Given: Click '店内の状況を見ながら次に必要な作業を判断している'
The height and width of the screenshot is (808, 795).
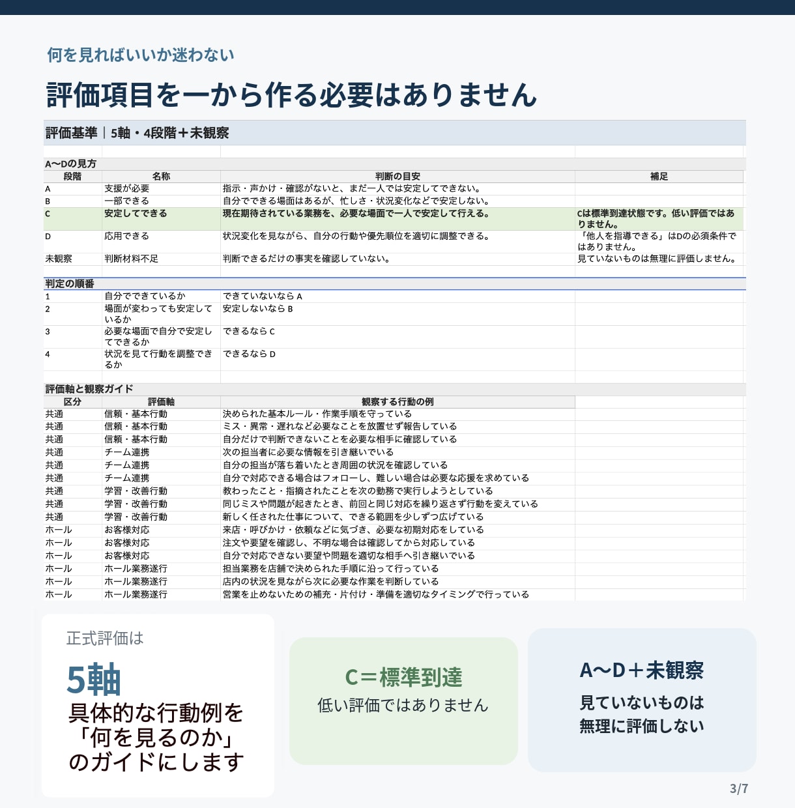Looking at the screenshot, I should (x=330, y=581).
